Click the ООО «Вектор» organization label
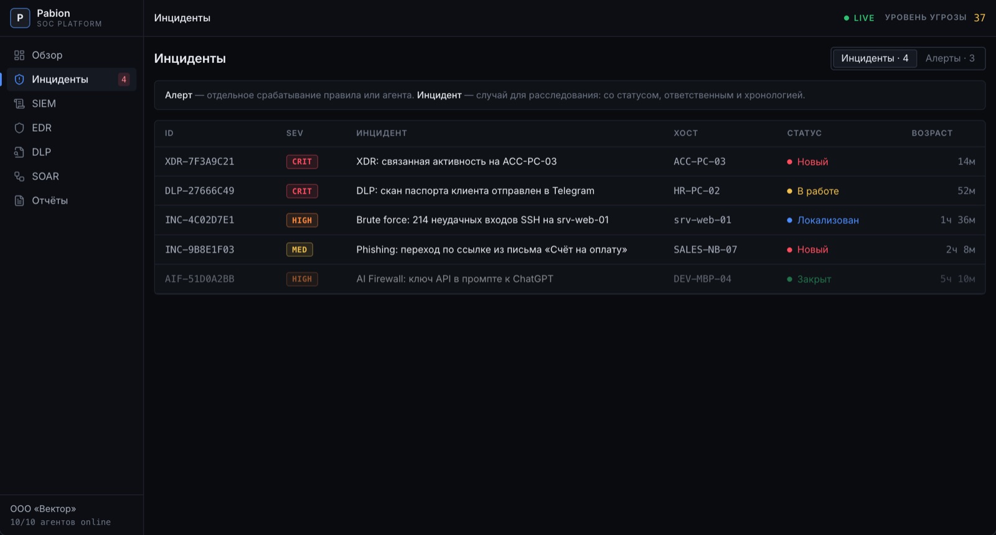The image size is (996, 535). (x=43, y=509)
